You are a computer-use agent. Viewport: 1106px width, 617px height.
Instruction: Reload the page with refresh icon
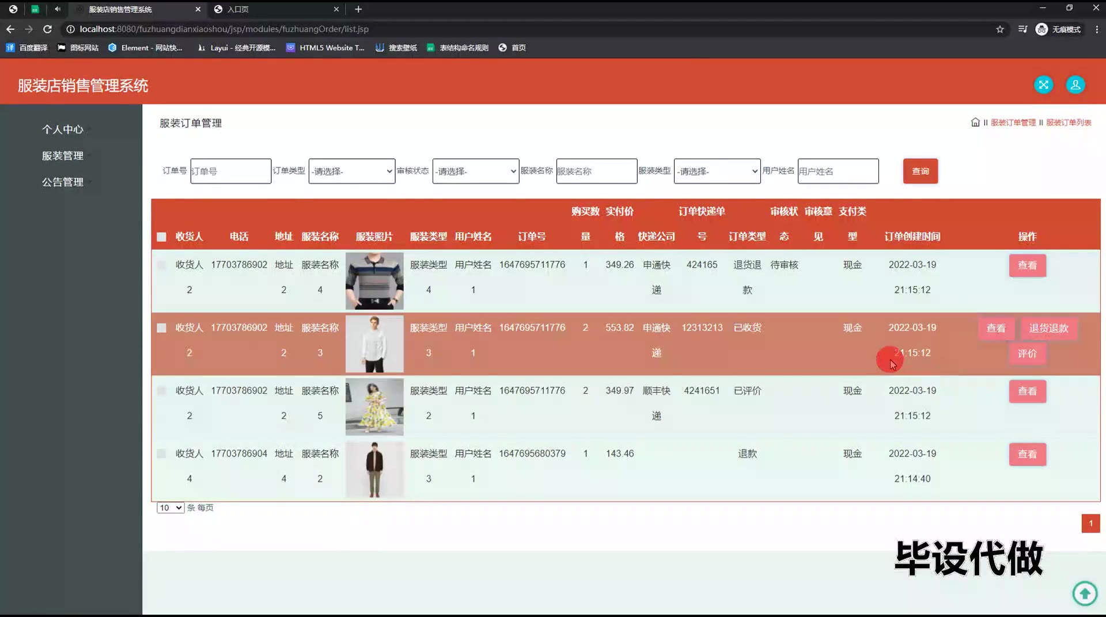[x=48, y=29]
